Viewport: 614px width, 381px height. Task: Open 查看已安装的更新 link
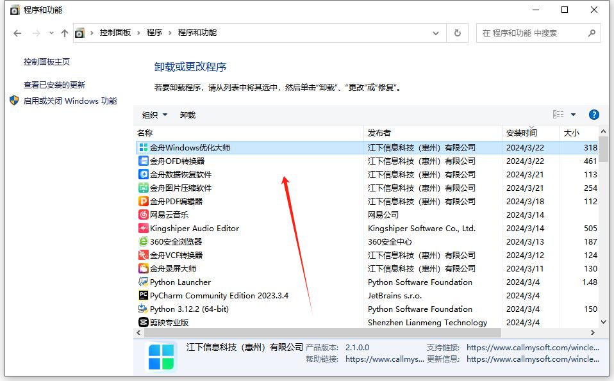(54, 85)
